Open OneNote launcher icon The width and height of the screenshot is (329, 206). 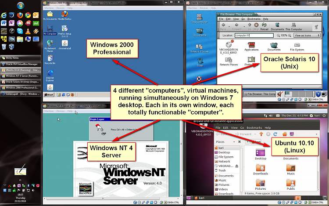coord(12,23)
